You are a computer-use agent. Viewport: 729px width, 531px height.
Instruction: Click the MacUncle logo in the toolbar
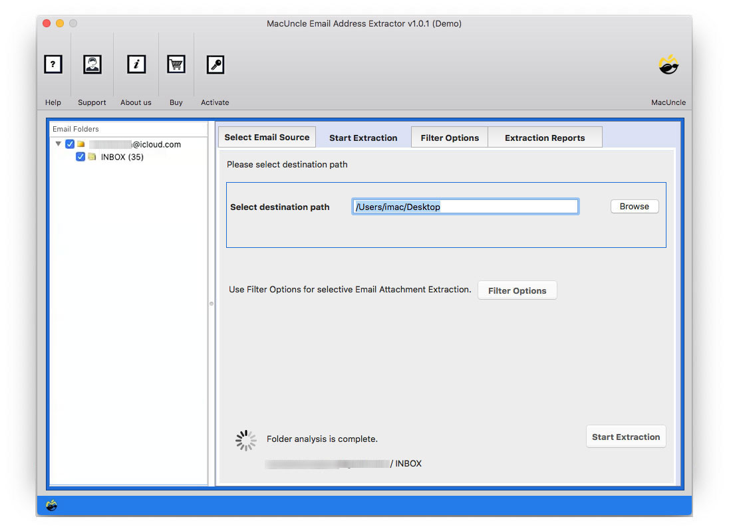668,64
